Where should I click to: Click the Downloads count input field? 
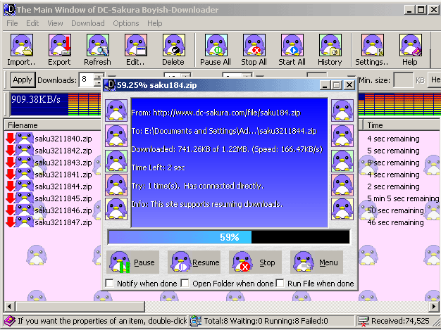pos(87,80)
